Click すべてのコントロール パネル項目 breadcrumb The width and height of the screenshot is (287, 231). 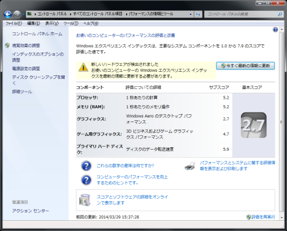(97, 14)
